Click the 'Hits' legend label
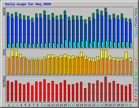Image resolution: width=139 pixels, height=108 pixels. tap(136, 11)
